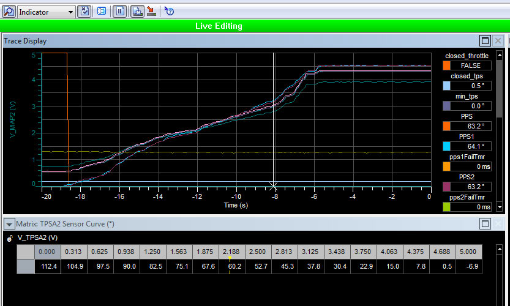Image resolution: width=510 pixels, height=306 pixels.
Task: Select the 52.7 table cell
Action: click(258, 266)
